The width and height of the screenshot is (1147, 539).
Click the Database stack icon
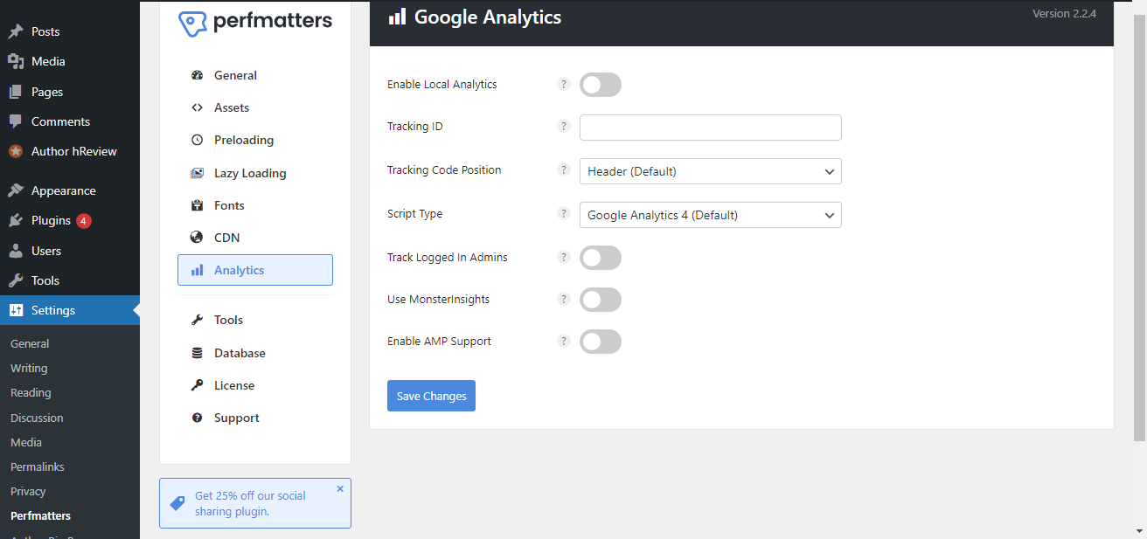tap(197, 353)
